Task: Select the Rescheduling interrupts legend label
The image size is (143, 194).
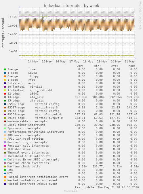Action: [27, 142]
